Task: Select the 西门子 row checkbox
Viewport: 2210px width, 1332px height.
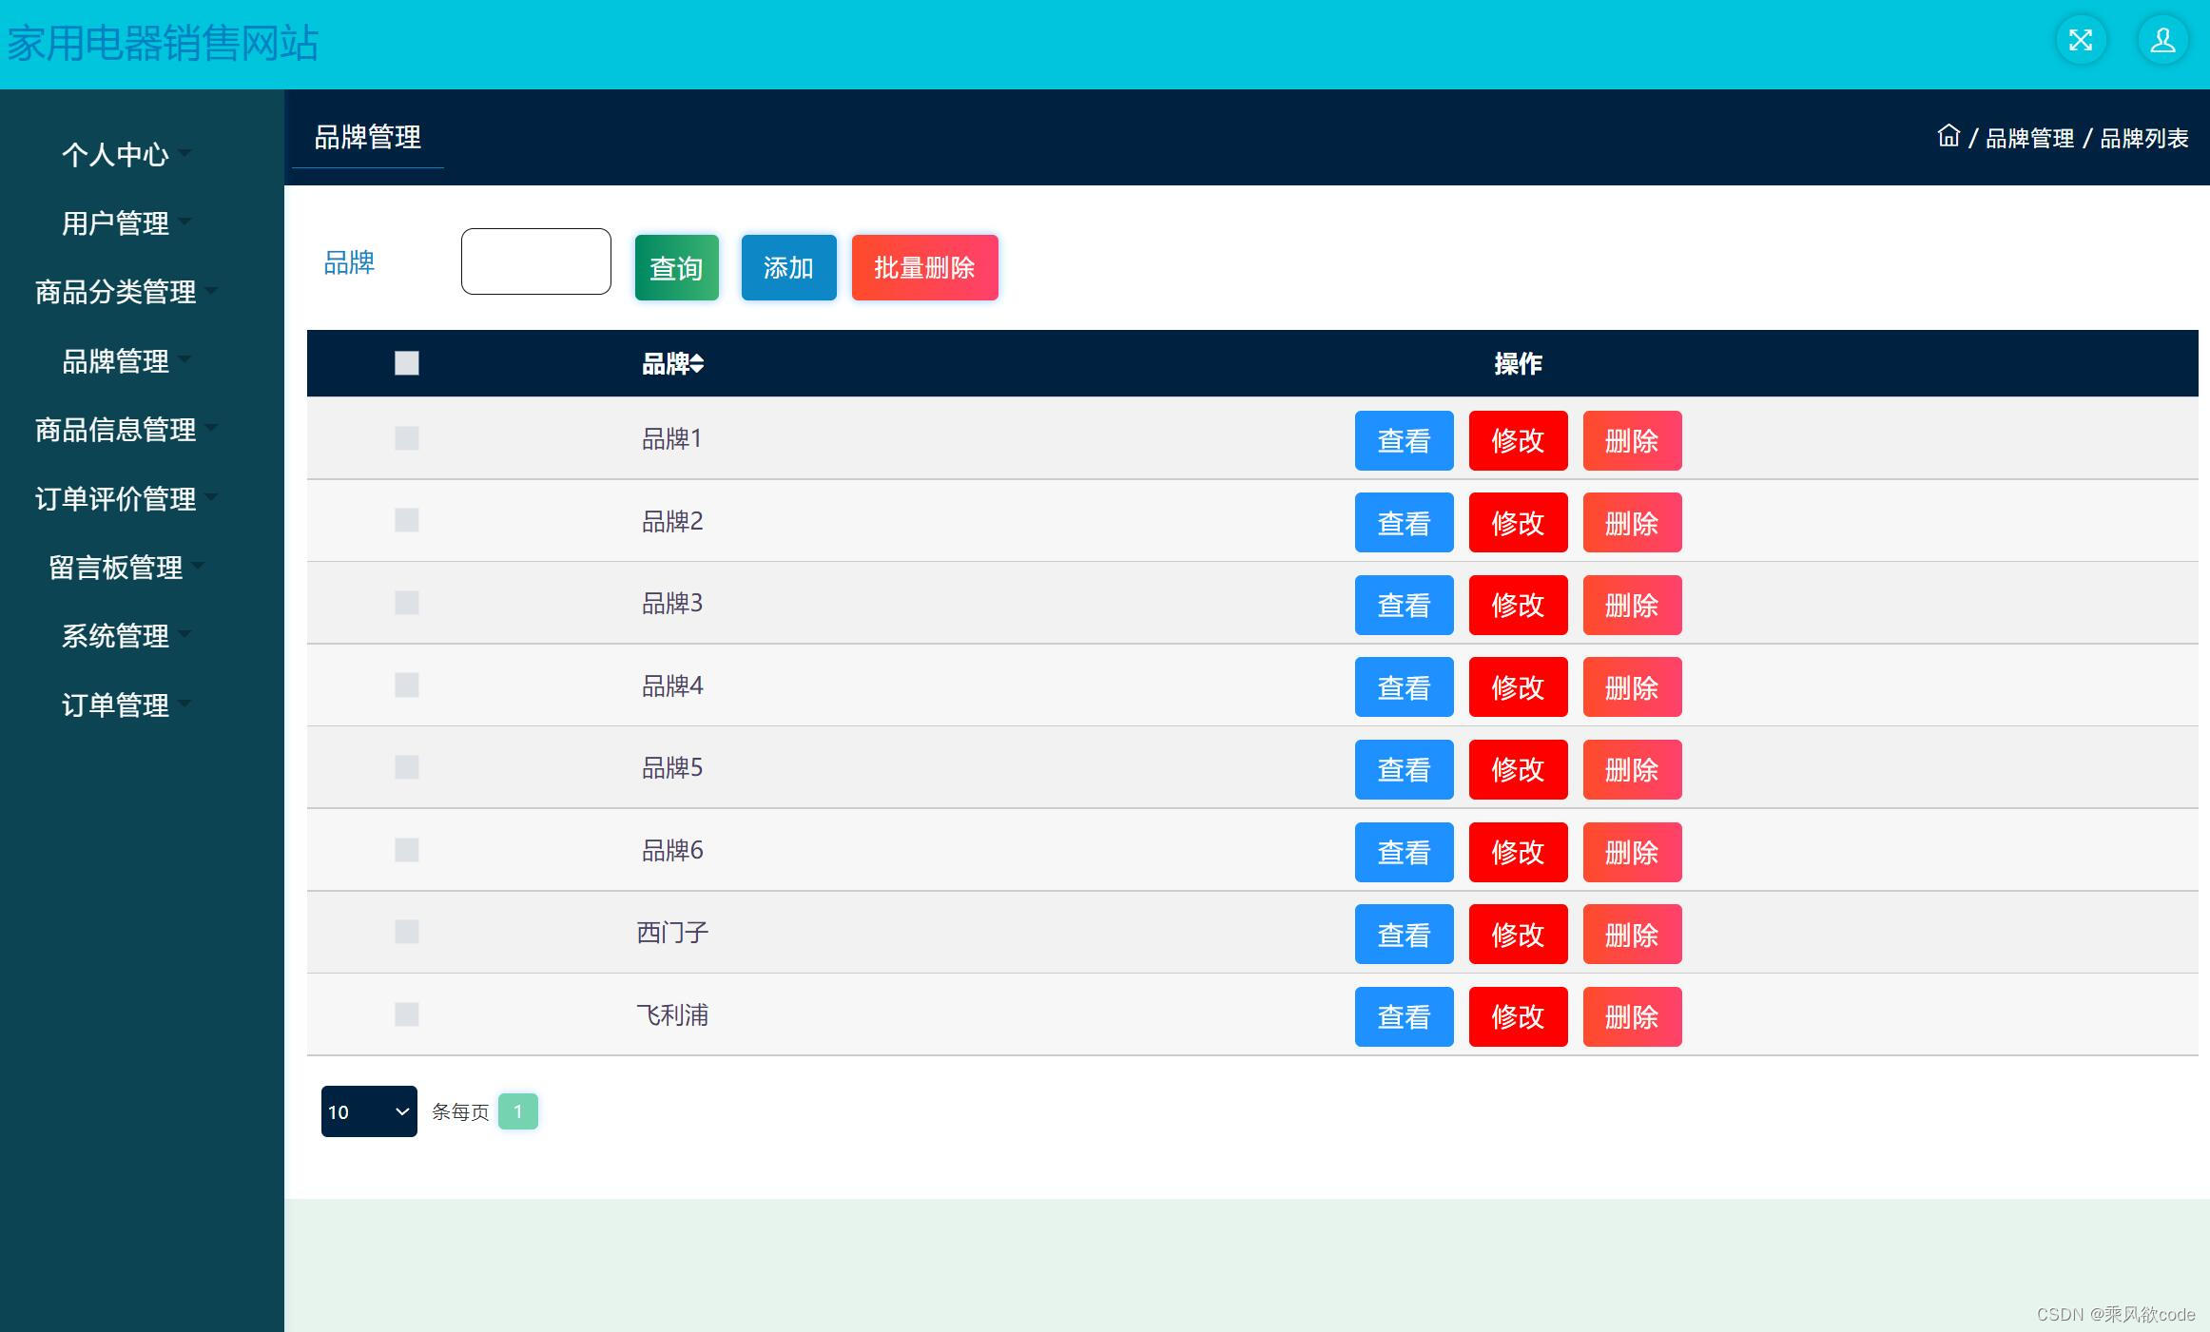Action: [x=406, y=932]
